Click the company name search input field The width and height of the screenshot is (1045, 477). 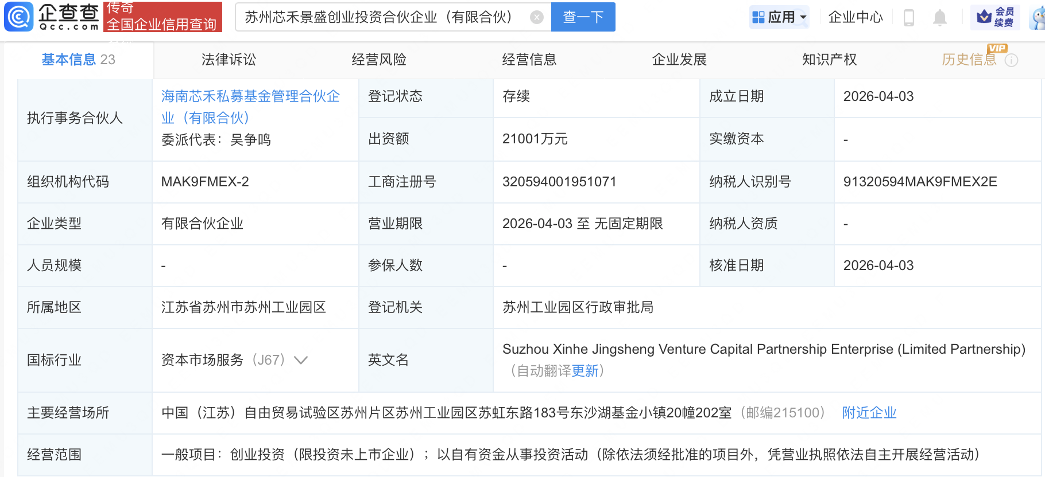382,17
